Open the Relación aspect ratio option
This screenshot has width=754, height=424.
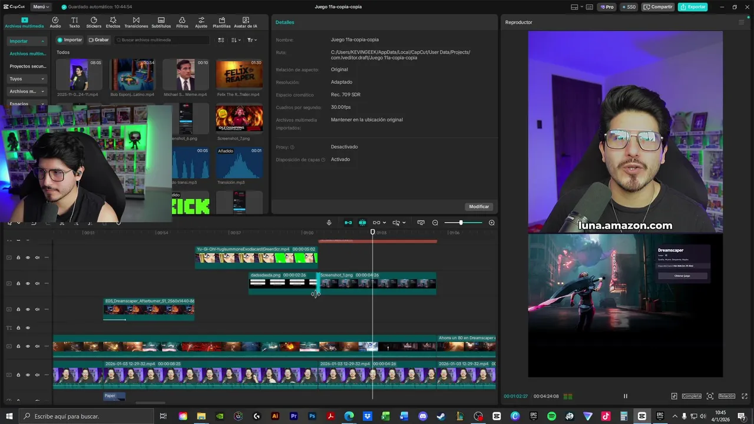tap(726, 396)
